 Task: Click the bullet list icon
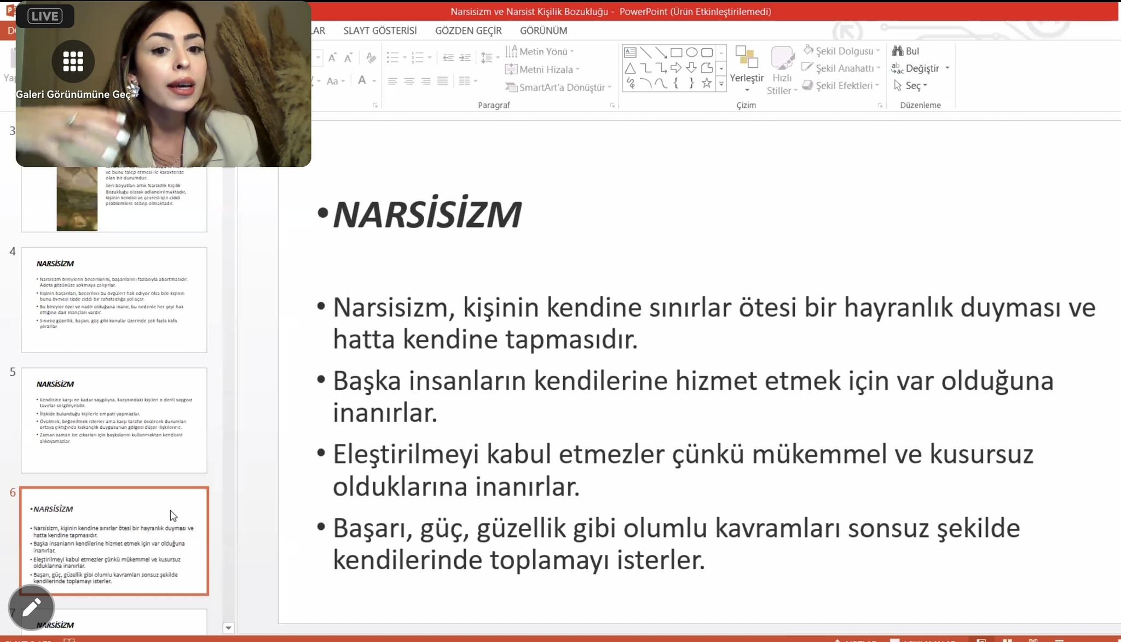392,57
